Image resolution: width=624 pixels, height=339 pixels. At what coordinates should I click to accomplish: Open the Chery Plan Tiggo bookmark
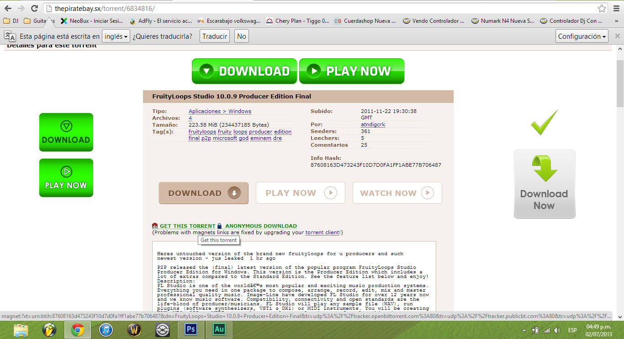click(x=297, y=21)
